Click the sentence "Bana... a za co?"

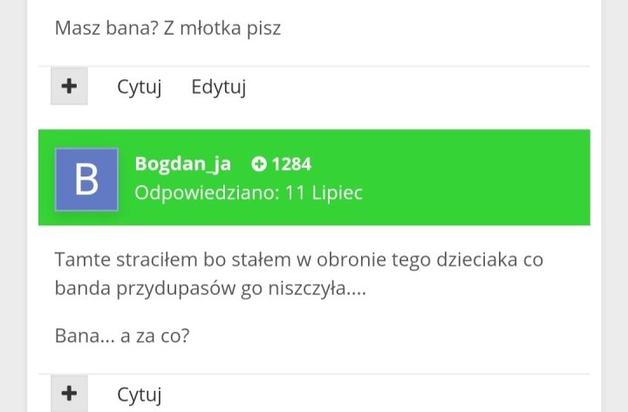tap(122, 335)
